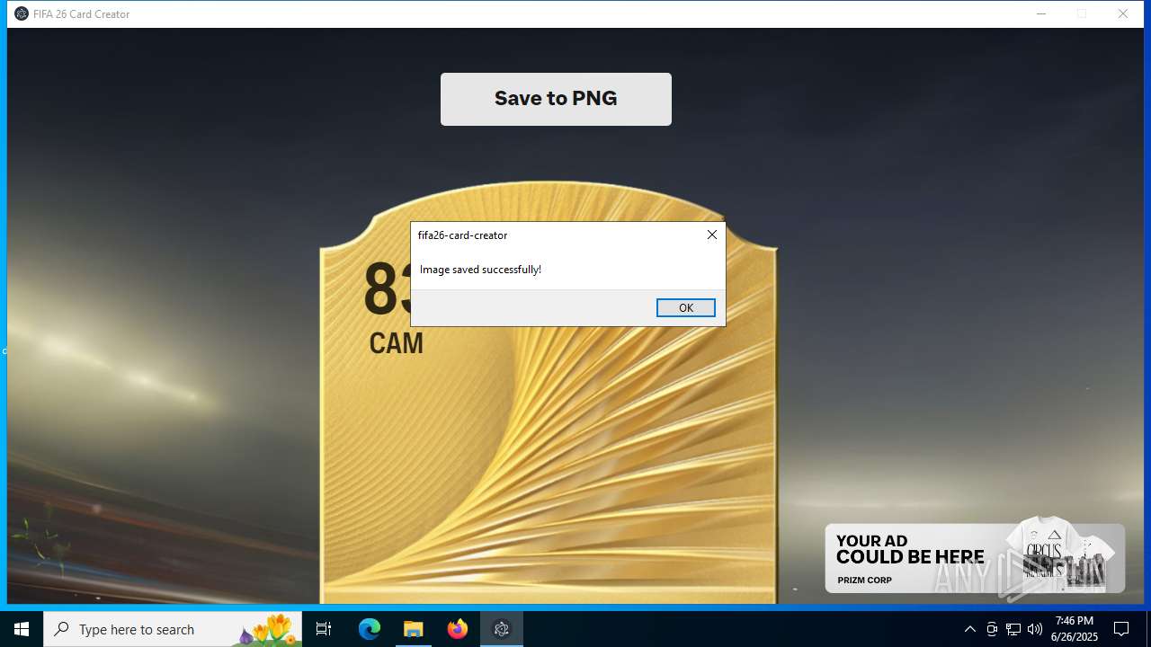Focus the taskbar search box
Screen dimensions: 1151x647
(x=173, y=629)
